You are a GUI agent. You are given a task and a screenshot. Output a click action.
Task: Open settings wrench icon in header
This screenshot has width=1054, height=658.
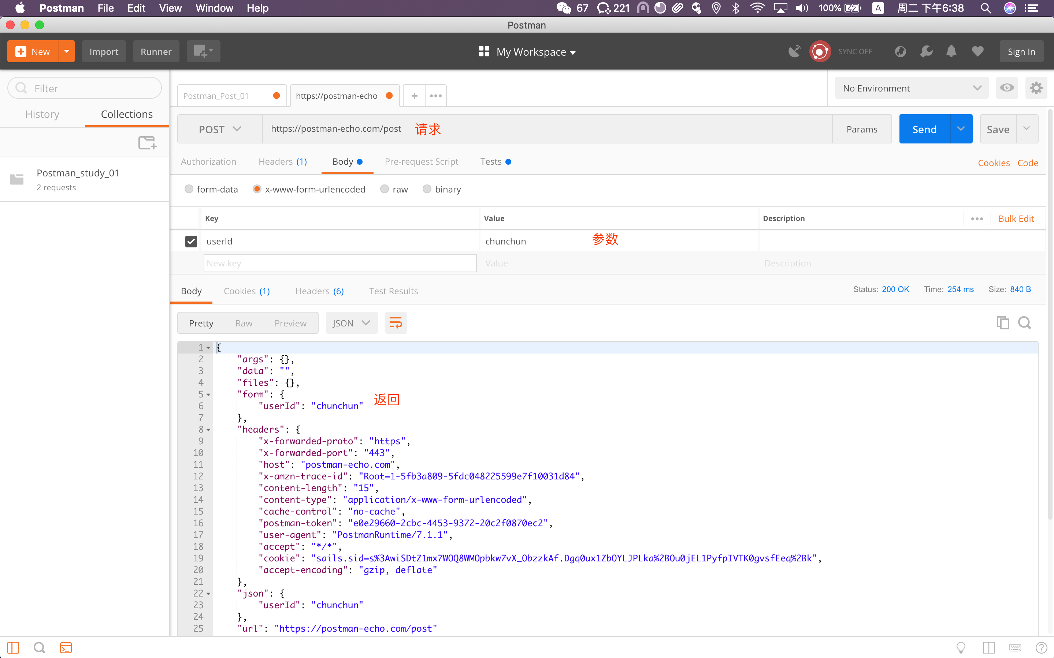pos(927,51)
